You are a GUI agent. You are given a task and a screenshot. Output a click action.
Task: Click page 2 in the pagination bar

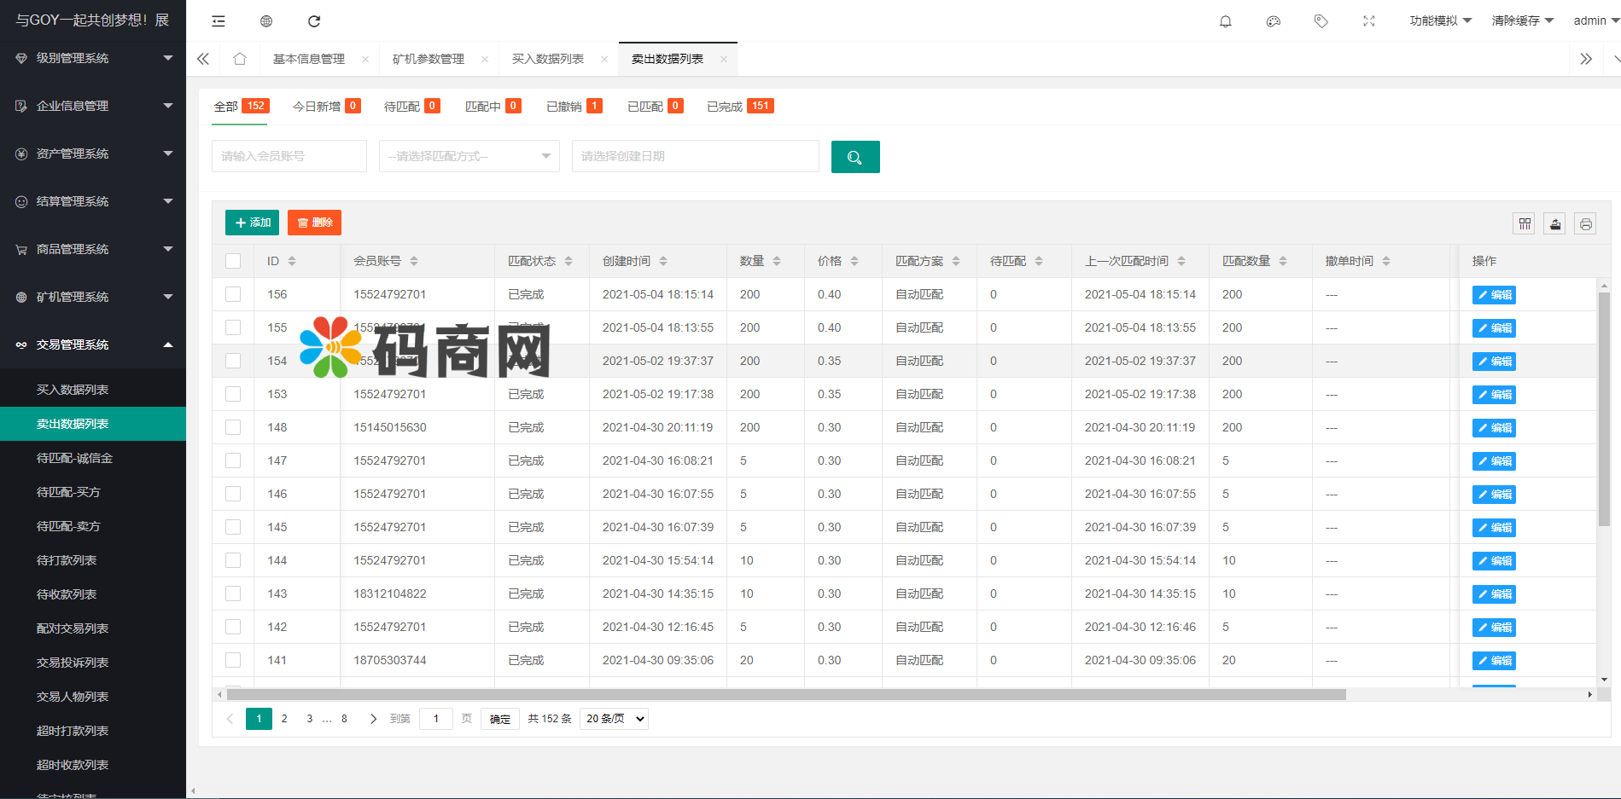(284, 718)
